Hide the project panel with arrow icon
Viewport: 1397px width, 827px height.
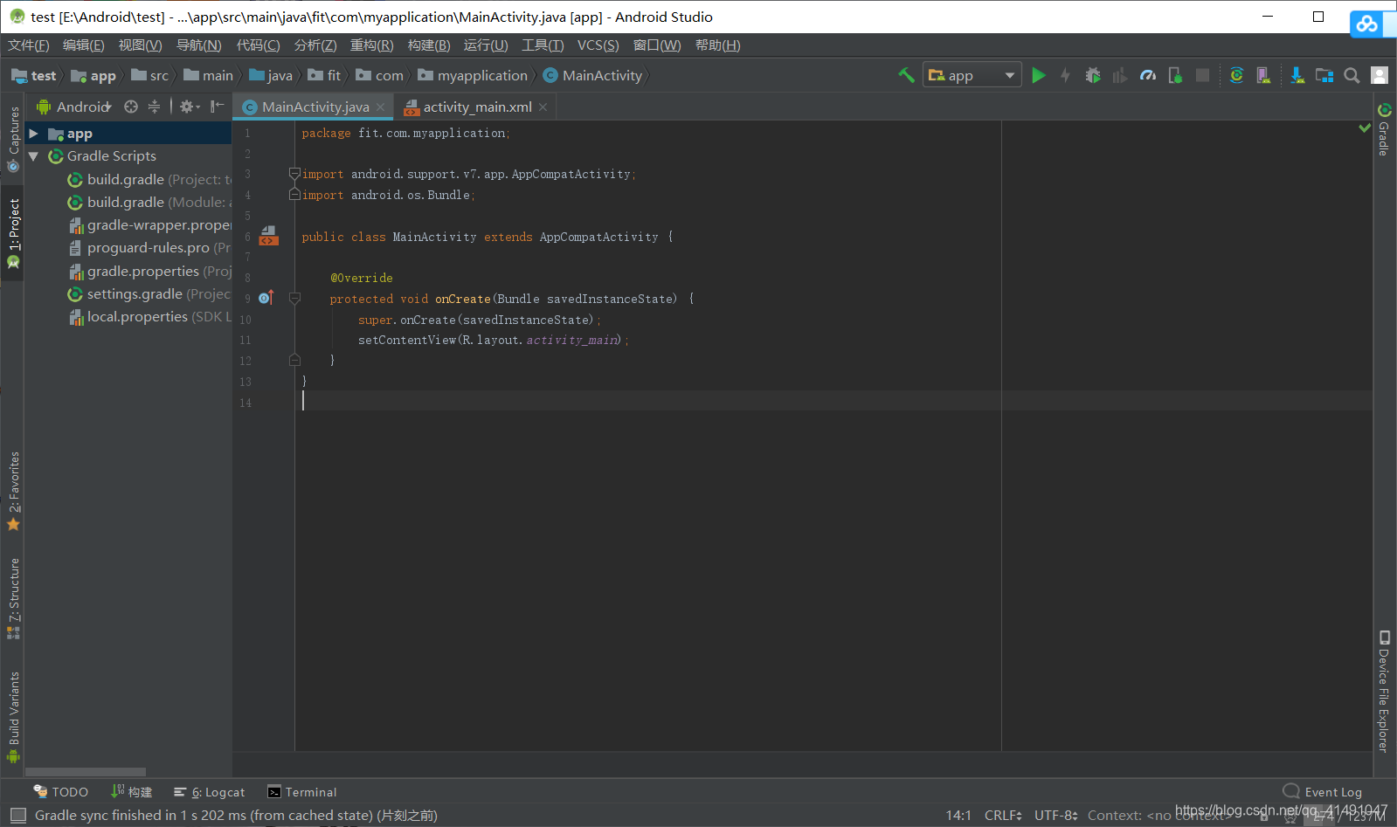(x=217, y=107)
